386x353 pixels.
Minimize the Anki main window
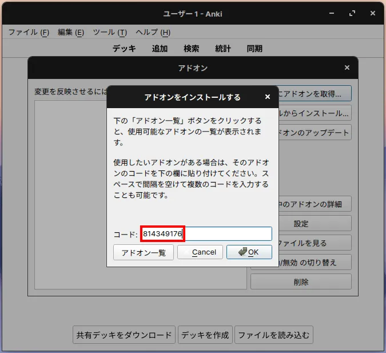(332, 13)
